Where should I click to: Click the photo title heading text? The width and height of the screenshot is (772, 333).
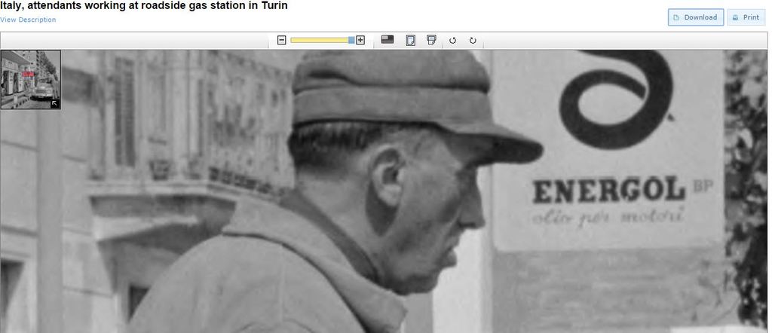144,5
